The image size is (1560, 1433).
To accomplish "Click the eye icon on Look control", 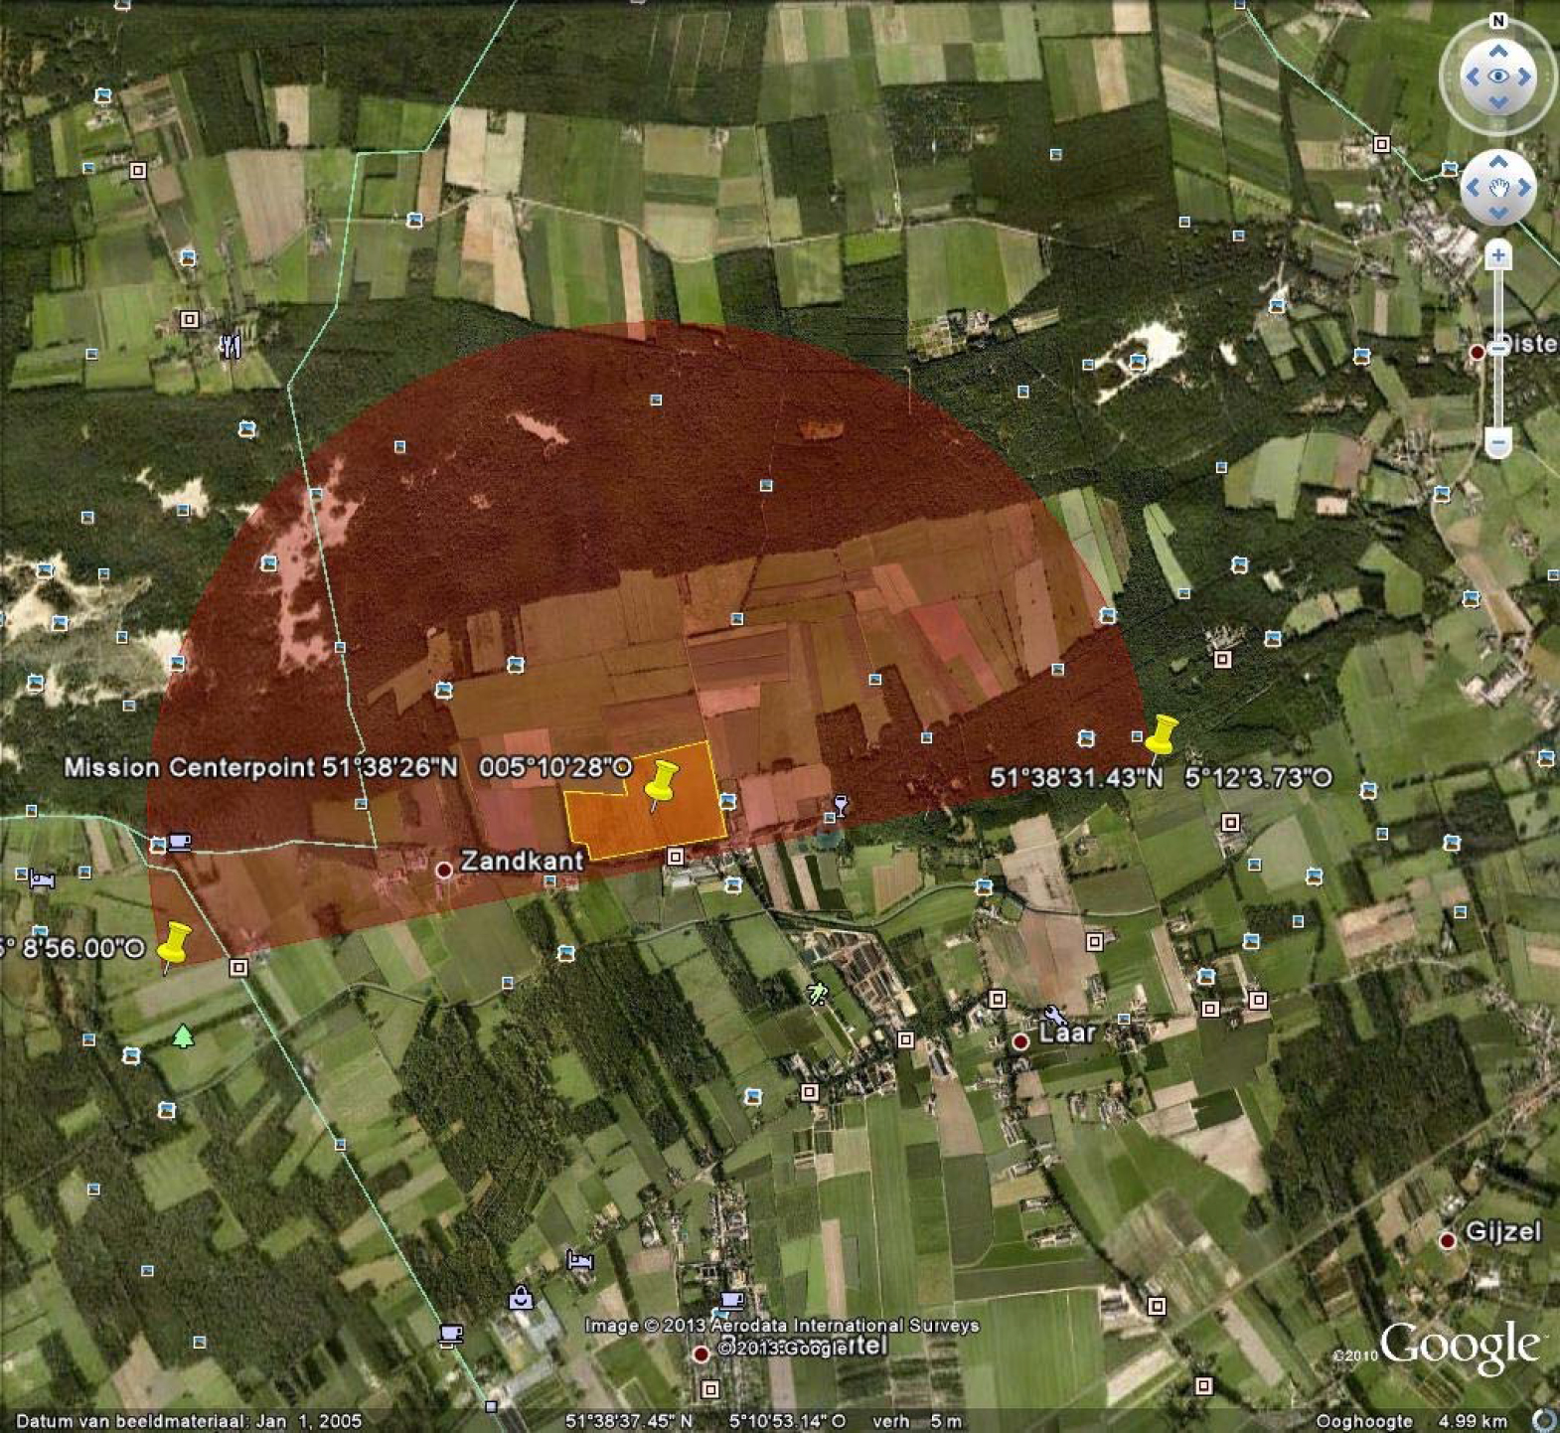I will (x=1497, y=77).
